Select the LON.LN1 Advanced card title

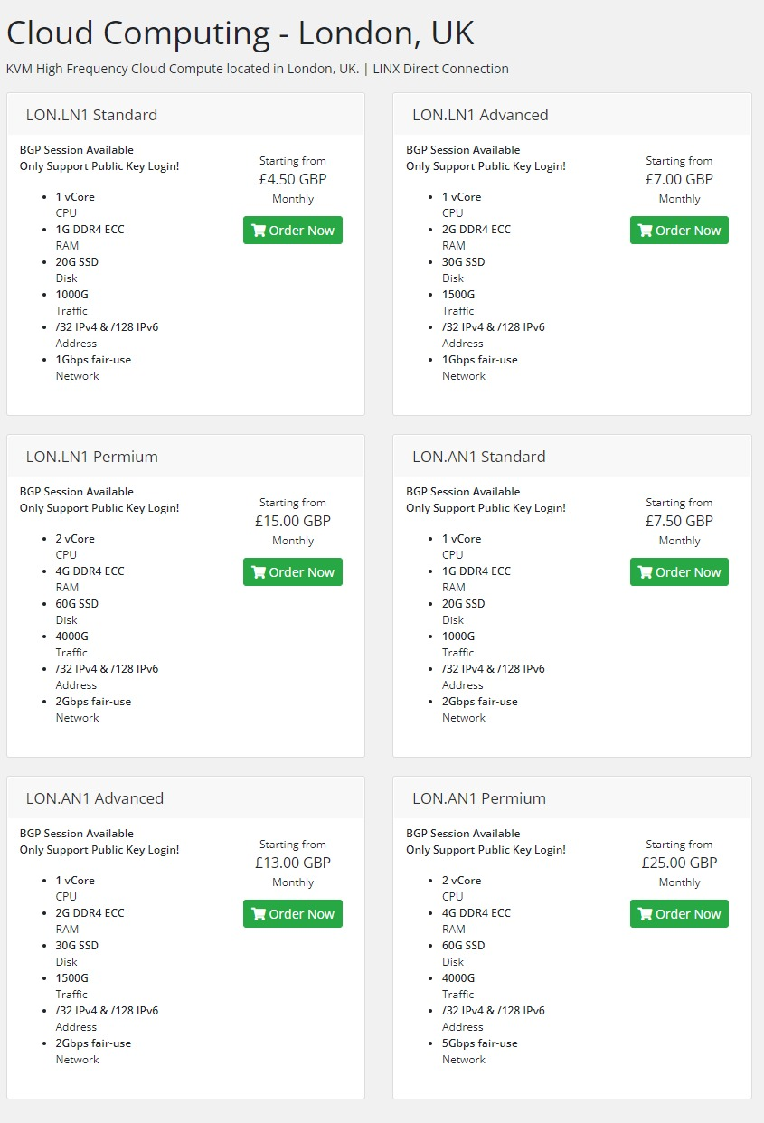pyautogui.click(x=480, y=115)
